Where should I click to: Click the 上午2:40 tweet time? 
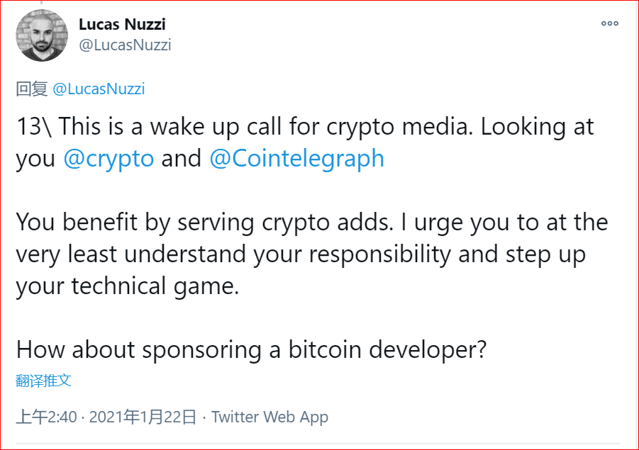(x=46, y=417)
